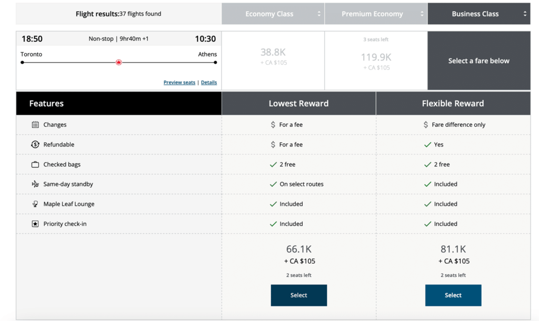Open the Business Class sort dropdown

(525, 14)
